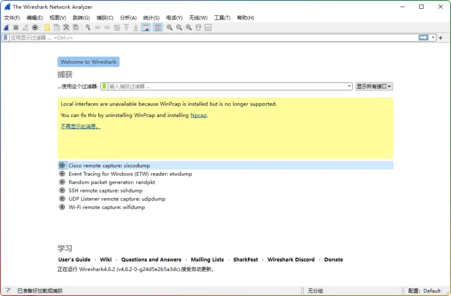Zoom in using the toolbar magnifier plus icon

tap(170, 27)
